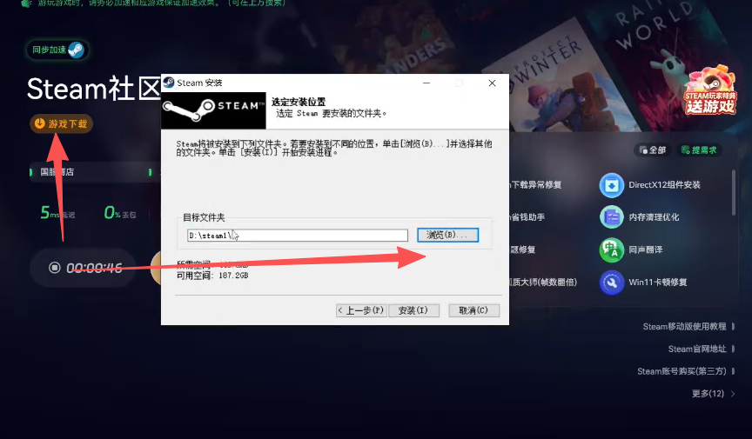Cancel the Steam installer with 取消(C)
The width and height of the screenshot is (752, 439).
click(x=473, y=310)
